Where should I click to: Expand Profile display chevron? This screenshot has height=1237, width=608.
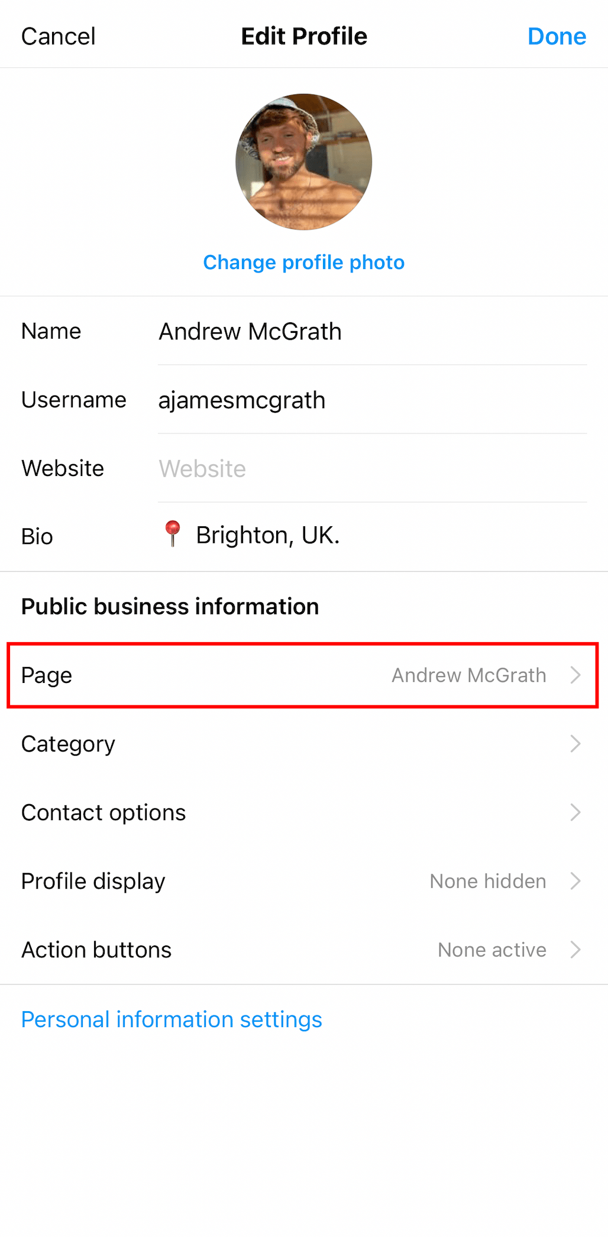pos(575,881)
